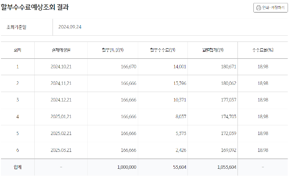This screenshot has height=176, width=289.
Task: Click the 조회기준일 label
Action: (16, 27)
